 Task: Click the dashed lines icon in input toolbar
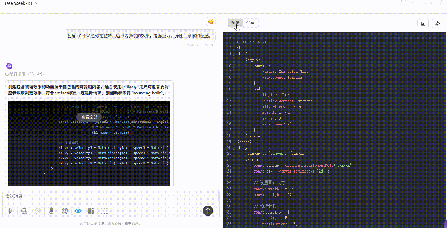click(x=105, y=211)
